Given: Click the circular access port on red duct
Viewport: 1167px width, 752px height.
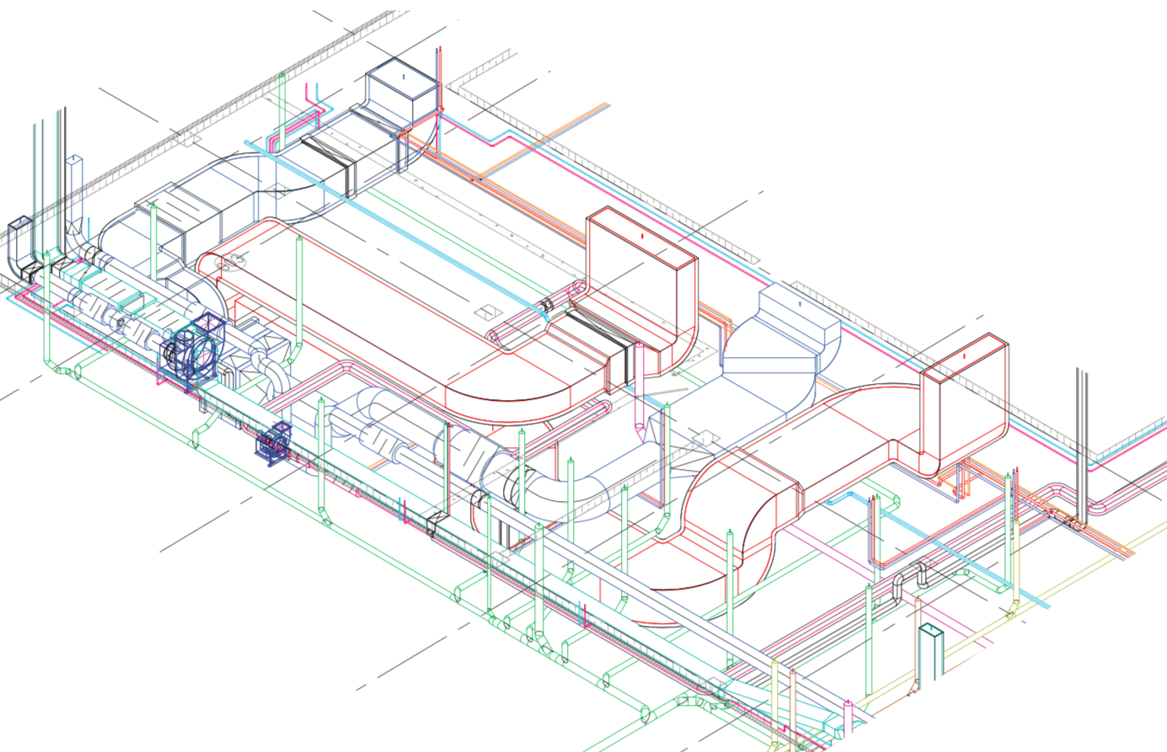Looking at the screenshot, I should click(228, 264).
